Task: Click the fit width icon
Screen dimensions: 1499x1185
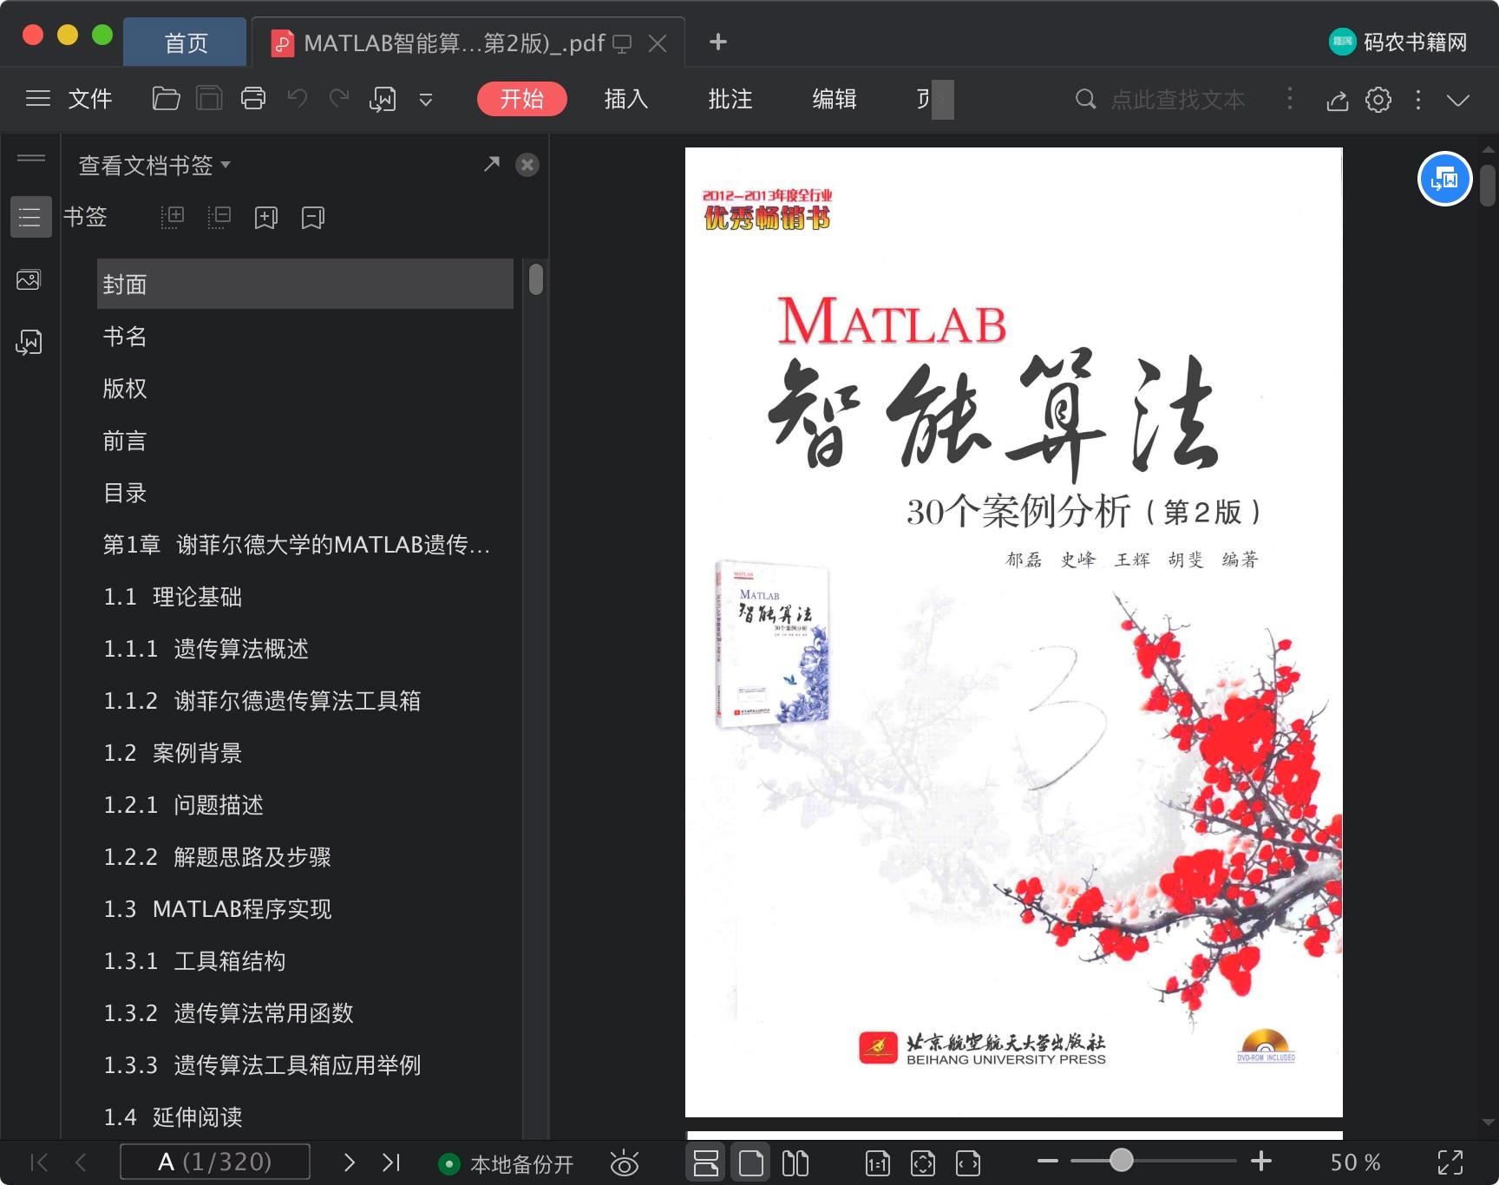Action: (968, 1163)
